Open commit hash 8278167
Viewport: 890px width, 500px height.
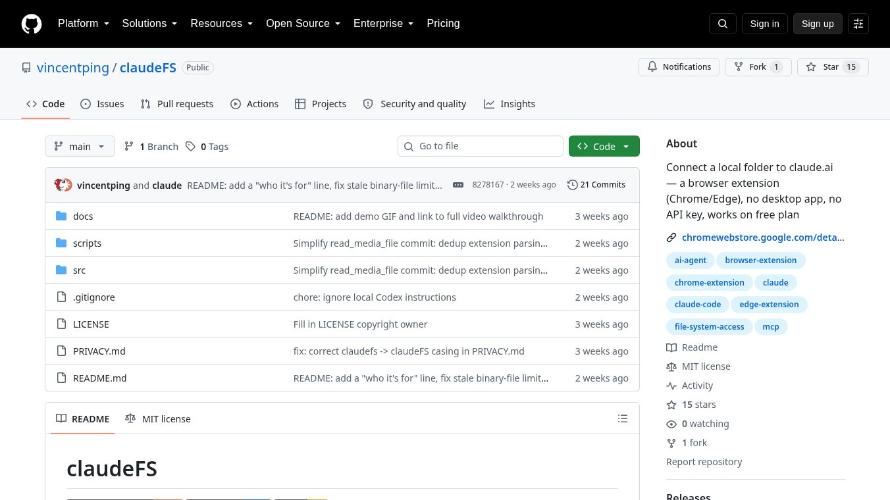[x=488, y=185]
